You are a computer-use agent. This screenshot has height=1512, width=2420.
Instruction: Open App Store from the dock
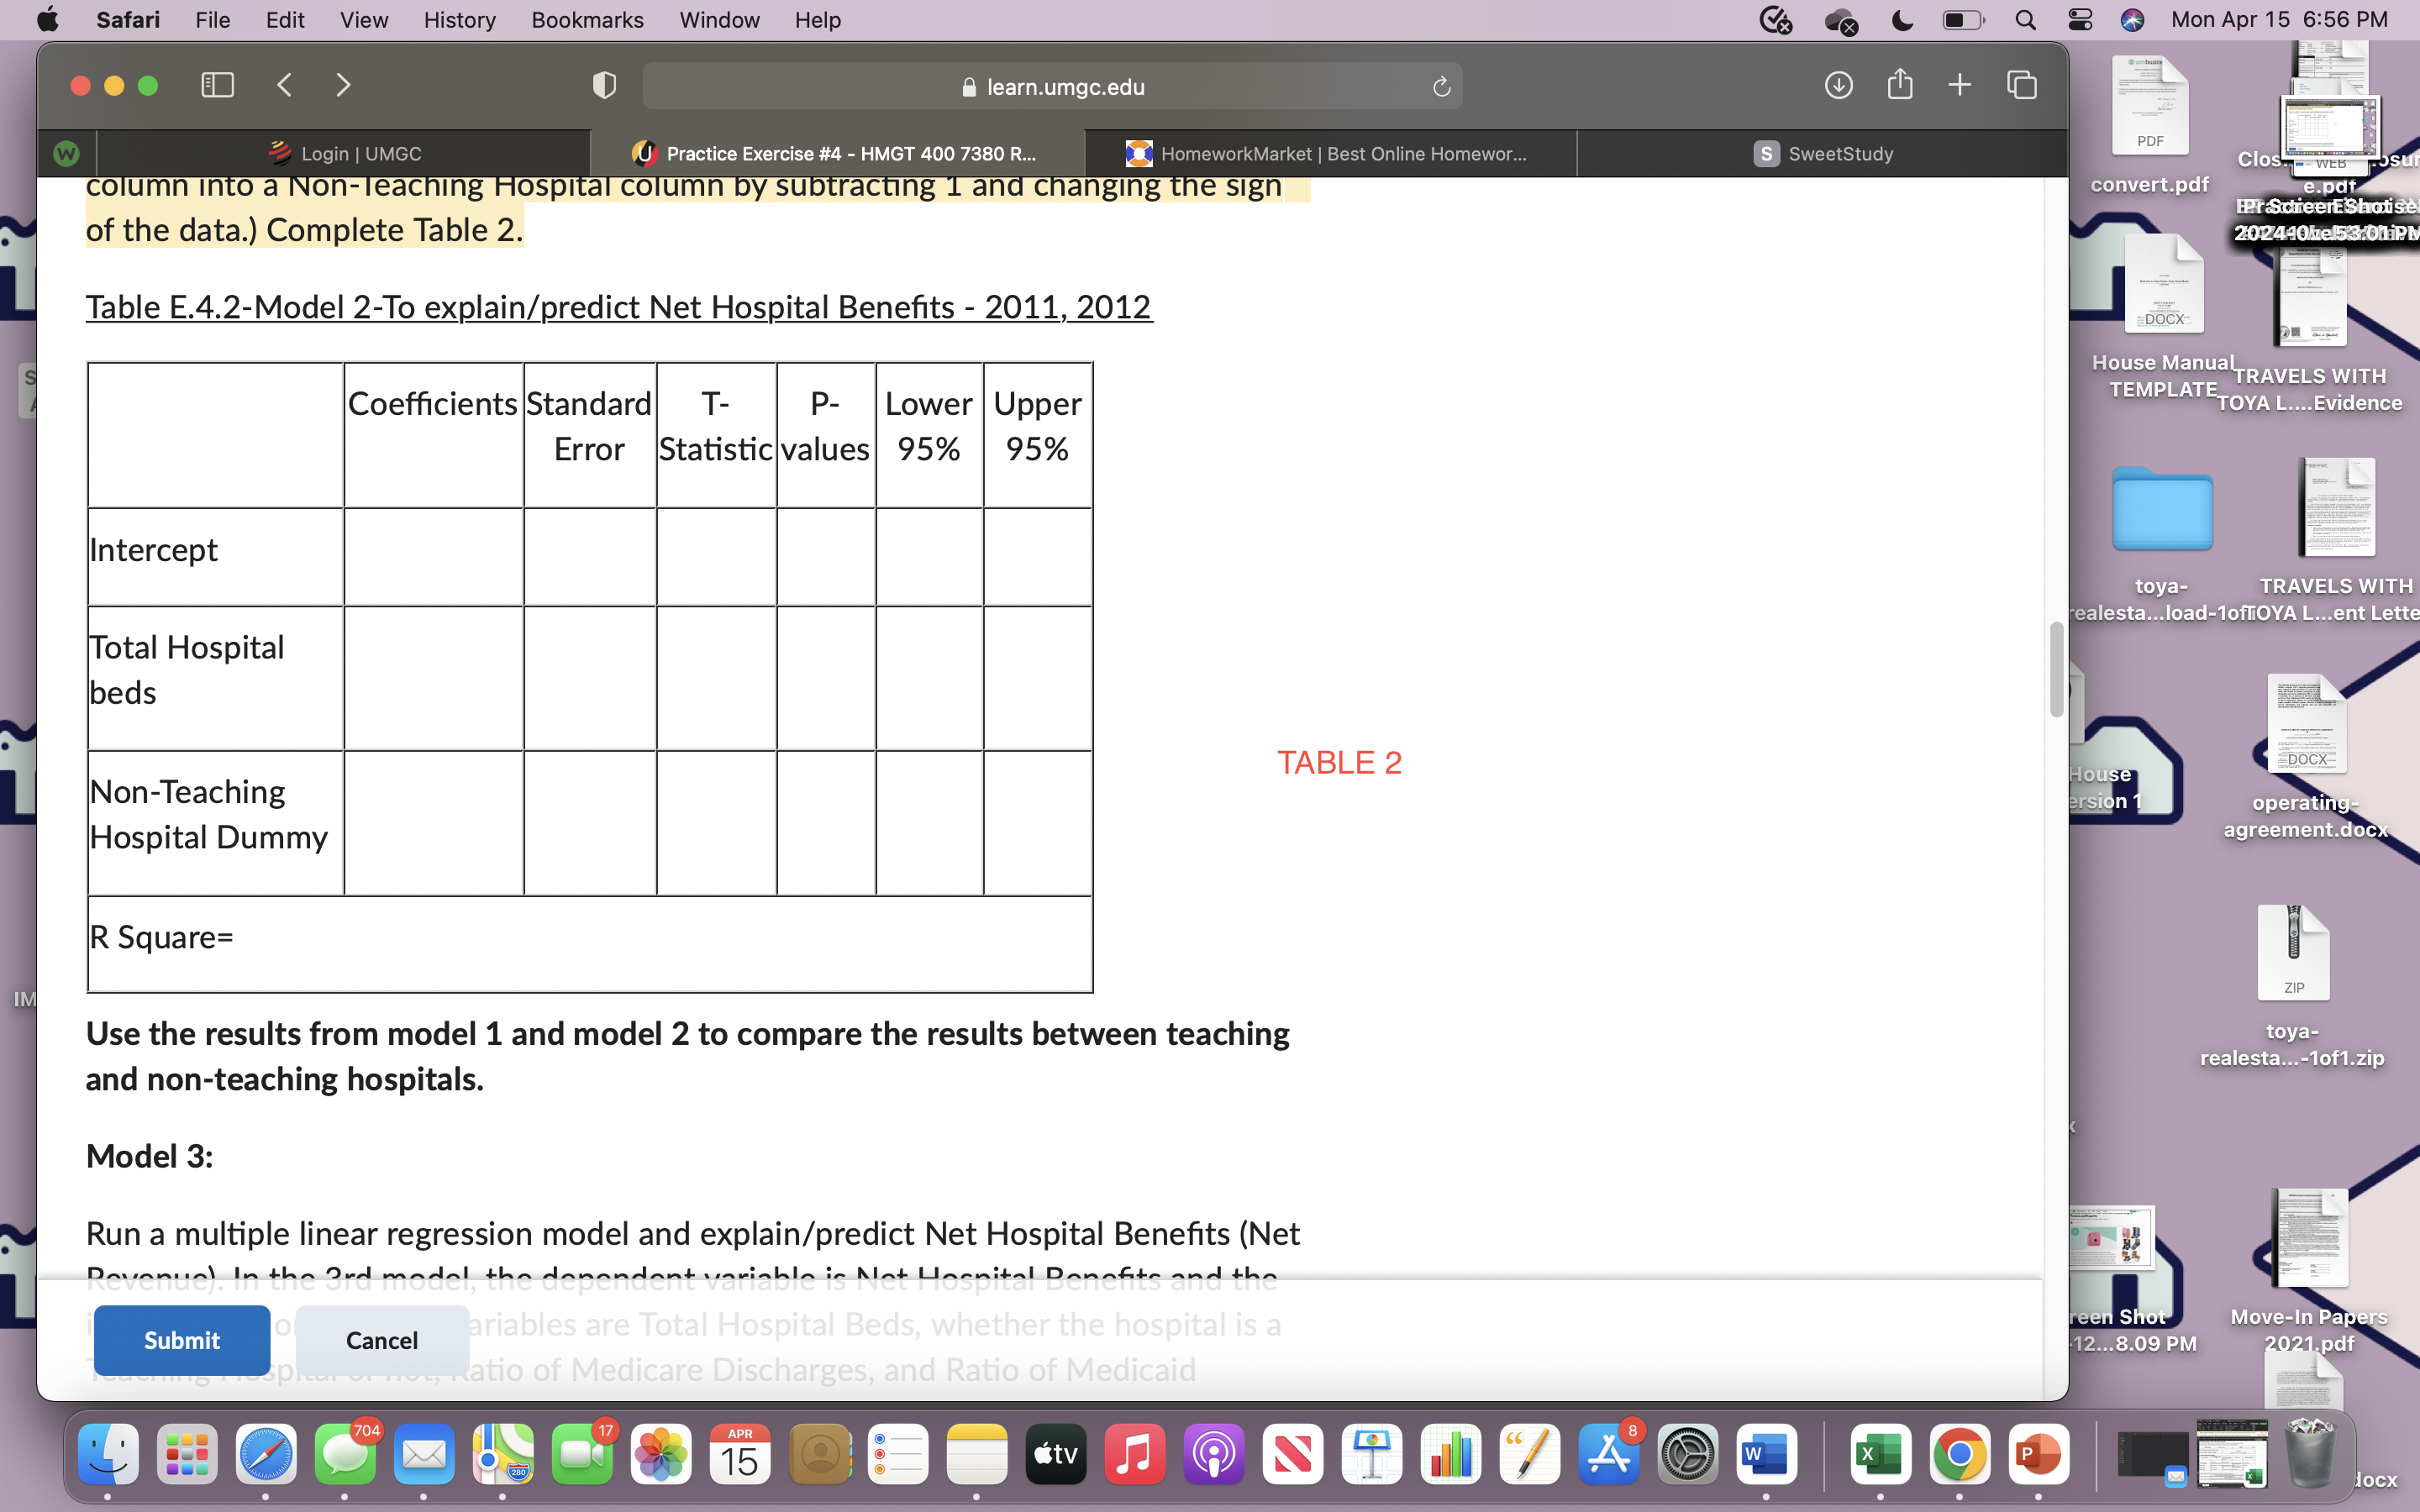[1609, 1454]
